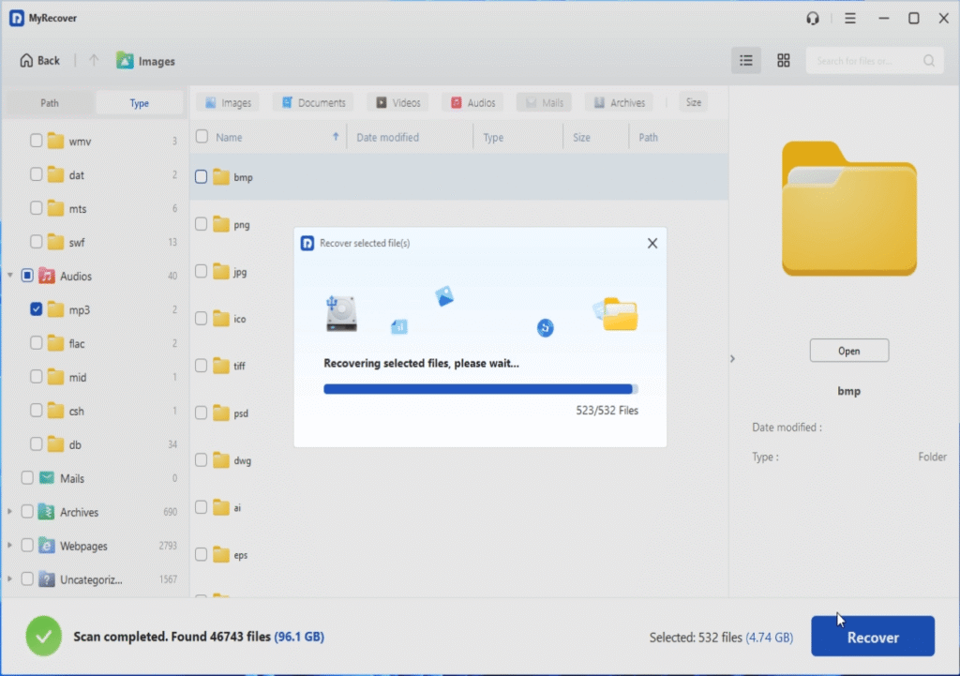The width and height of the screenshot is (960, 676).
Task: Switch to grid view icon
Action: (783, 61)
